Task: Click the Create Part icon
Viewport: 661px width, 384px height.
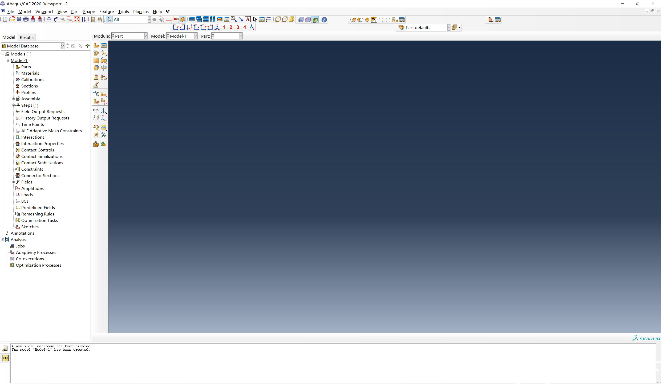Action: [x=96, y=45]
